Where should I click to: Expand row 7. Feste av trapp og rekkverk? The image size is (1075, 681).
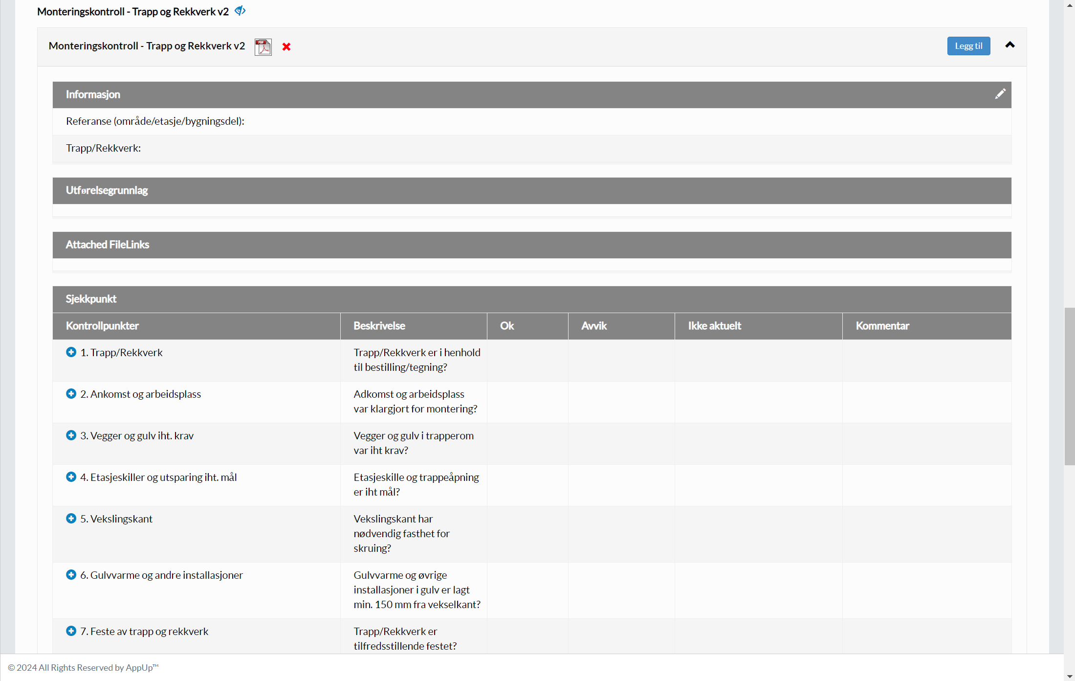(71, 631)
